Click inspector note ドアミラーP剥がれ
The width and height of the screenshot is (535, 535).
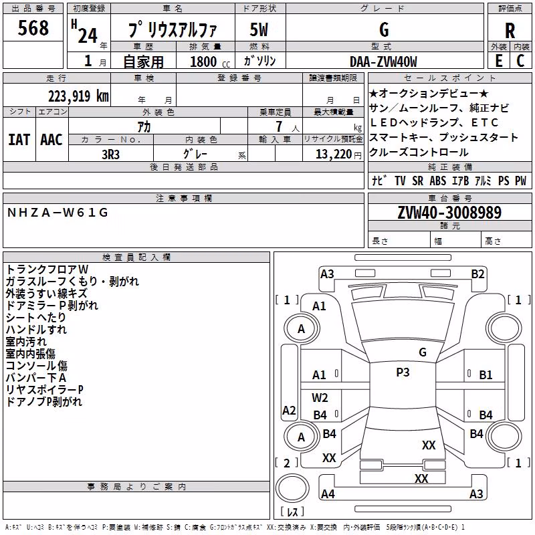tap(52, 306)
